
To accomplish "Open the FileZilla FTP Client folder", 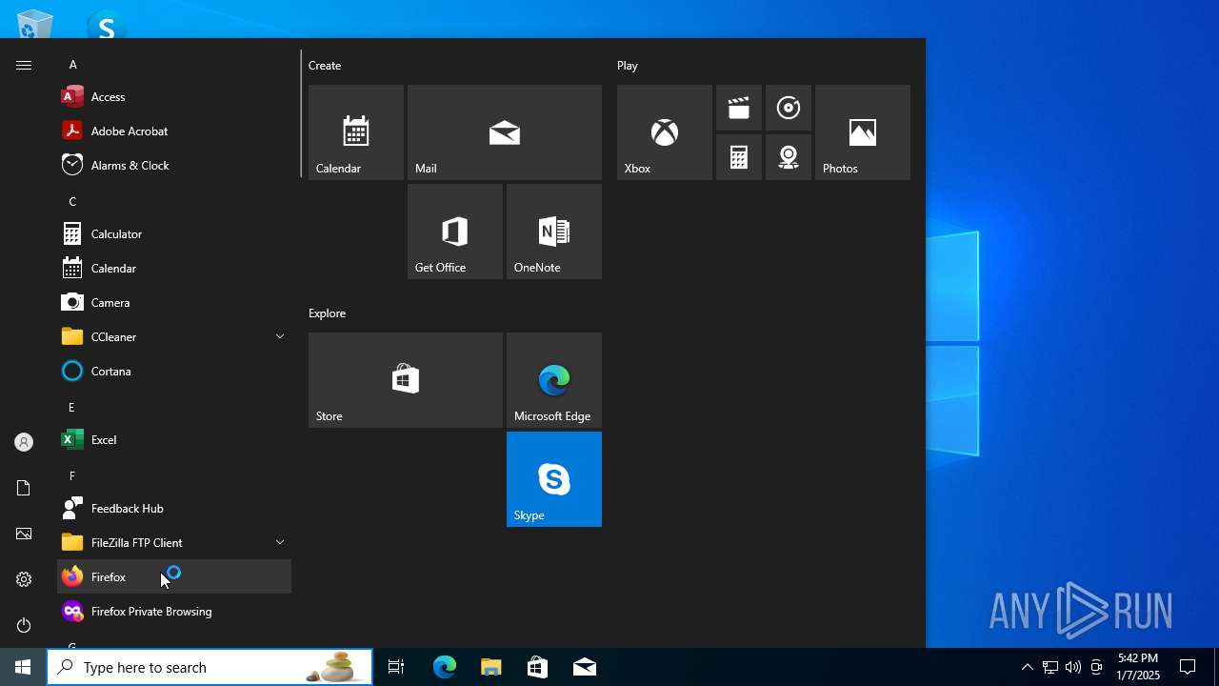I will pyautogui.click(x=174, y=542).
